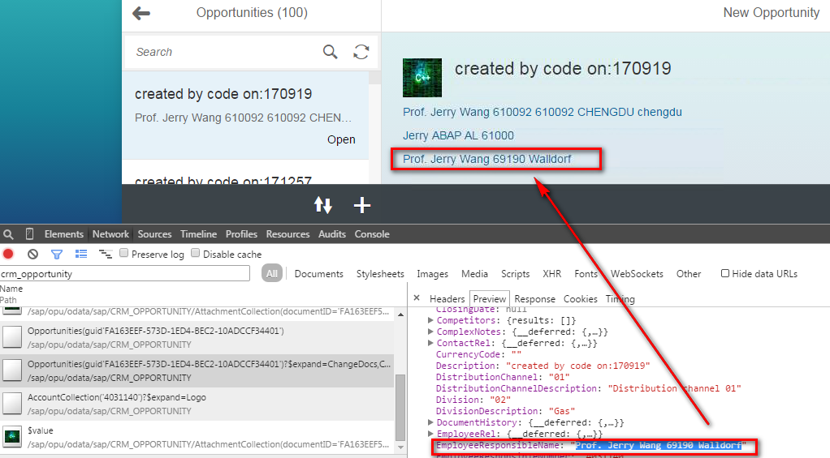Filter requests by Media
Viewport: 830px width, 458px height.
point(475,274)
